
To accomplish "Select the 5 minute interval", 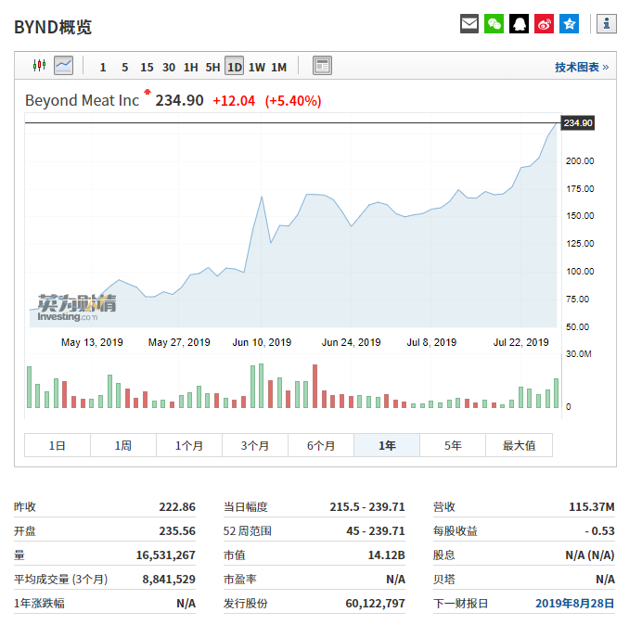I will (x=124, y=67).
